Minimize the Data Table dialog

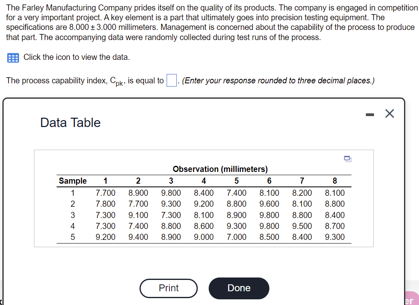coord(370,114)
